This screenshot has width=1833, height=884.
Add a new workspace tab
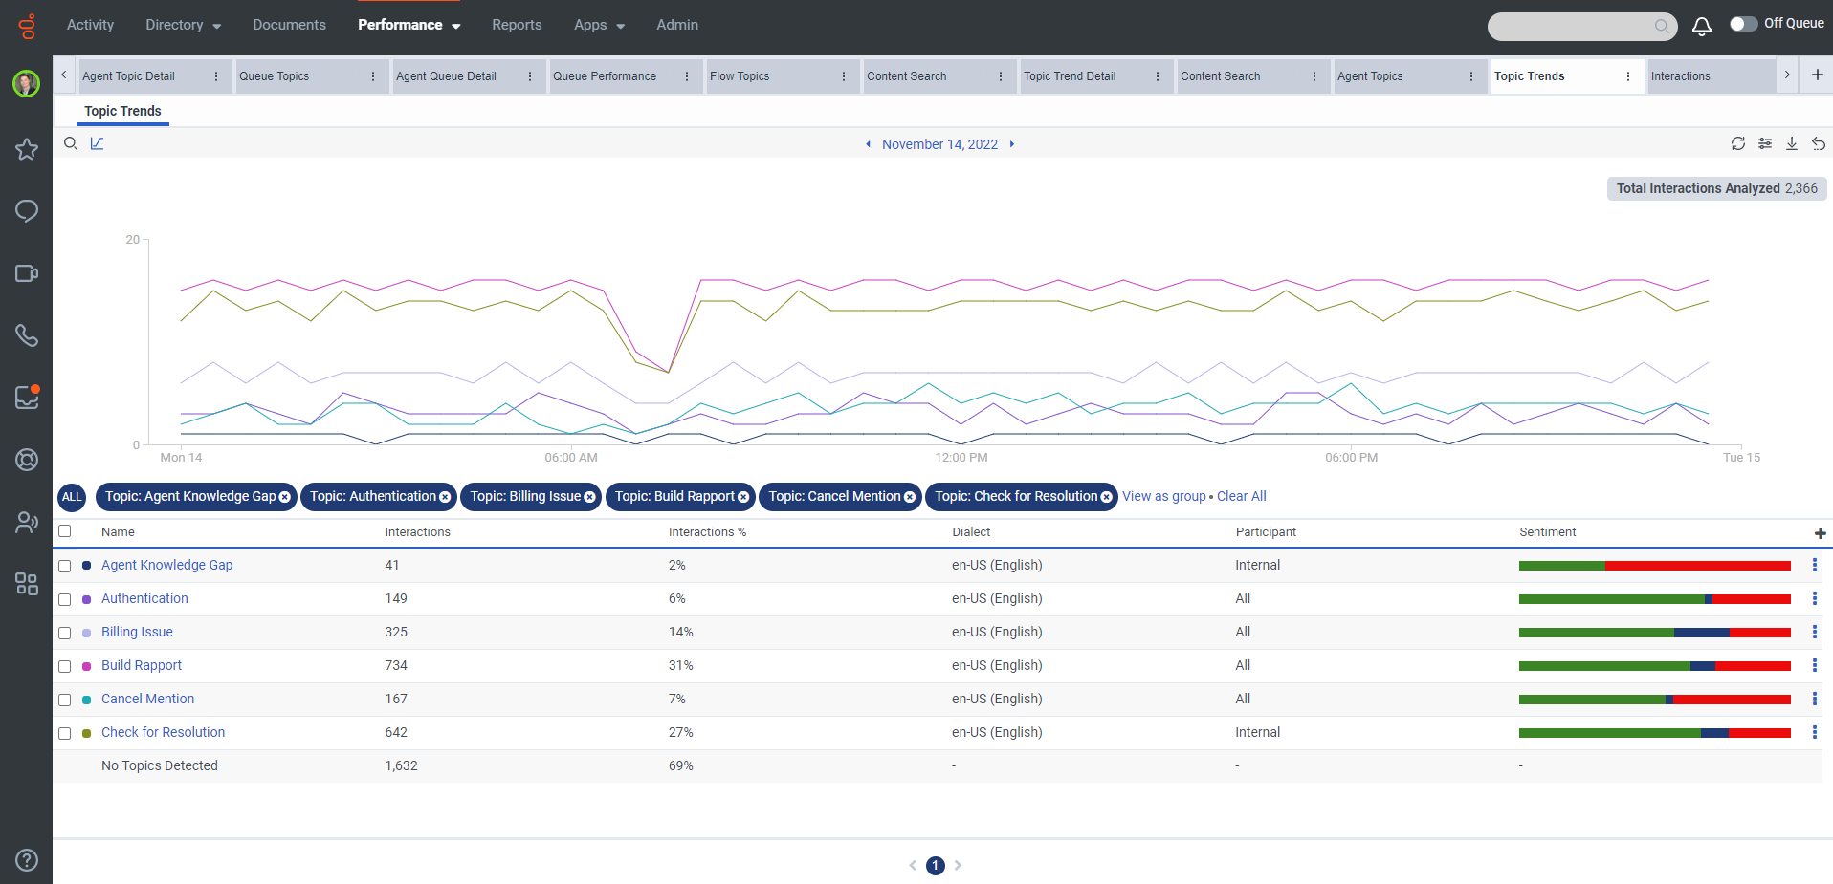point(1817,75)
